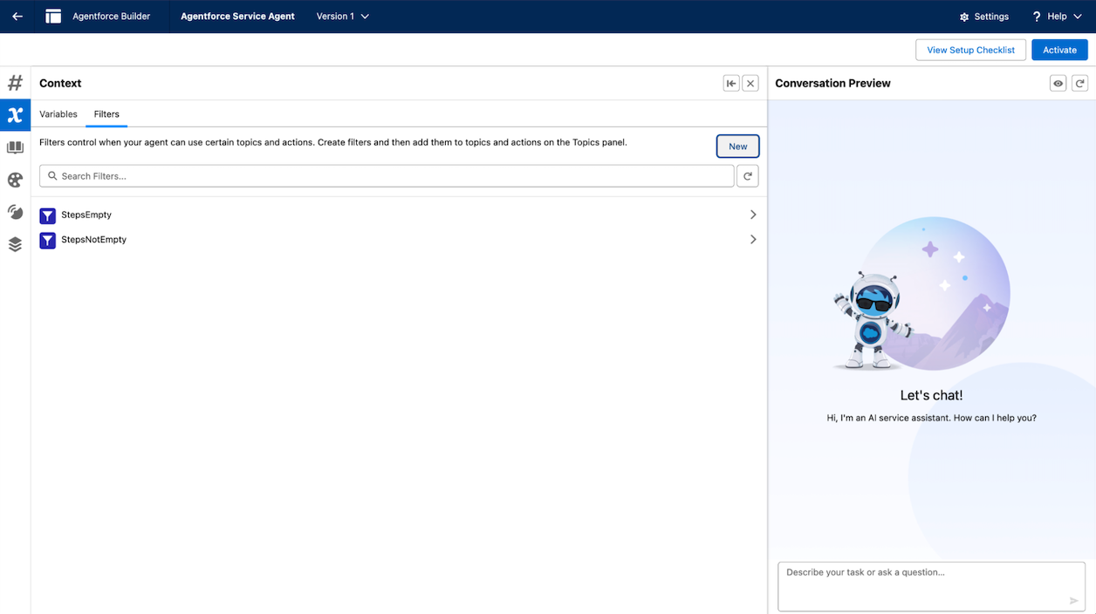Viewport: 1096px width, 614px height.
Task: Select the connections radar icon in sidebar
Action: [x=15, y=211]
